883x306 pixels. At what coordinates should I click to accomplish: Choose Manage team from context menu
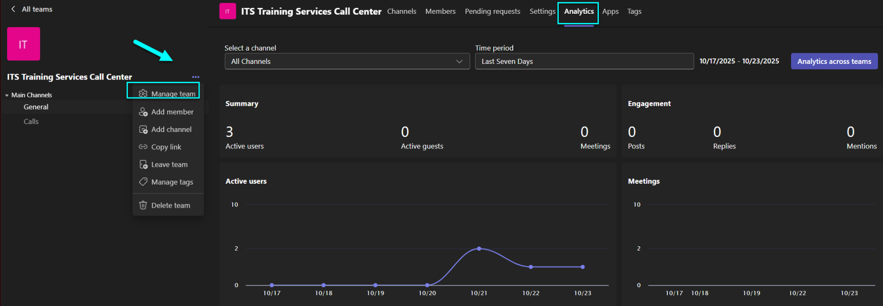[167, 94]
